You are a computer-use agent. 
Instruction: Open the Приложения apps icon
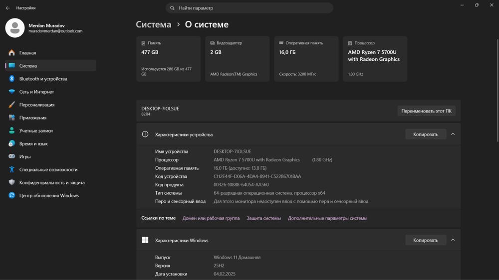coord(12,118)
